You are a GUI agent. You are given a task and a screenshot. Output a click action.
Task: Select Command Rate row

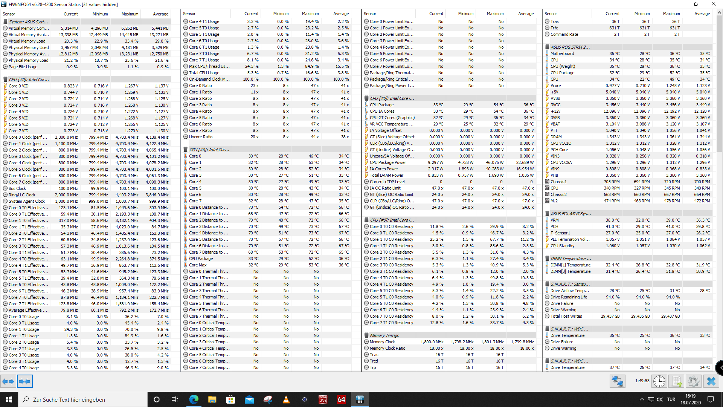click(629, 34)
